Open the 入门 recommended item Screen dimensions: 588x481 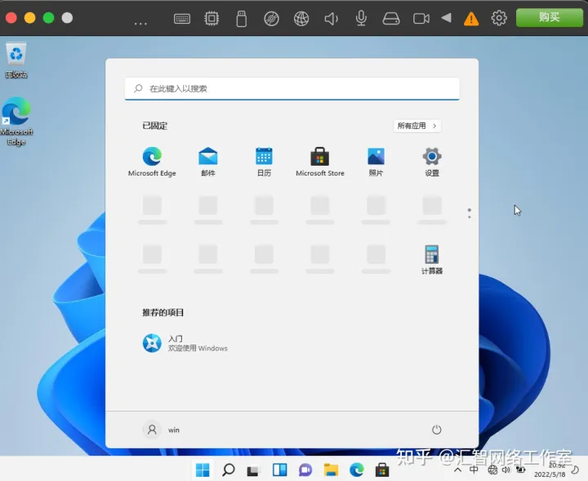click(185, 344)
